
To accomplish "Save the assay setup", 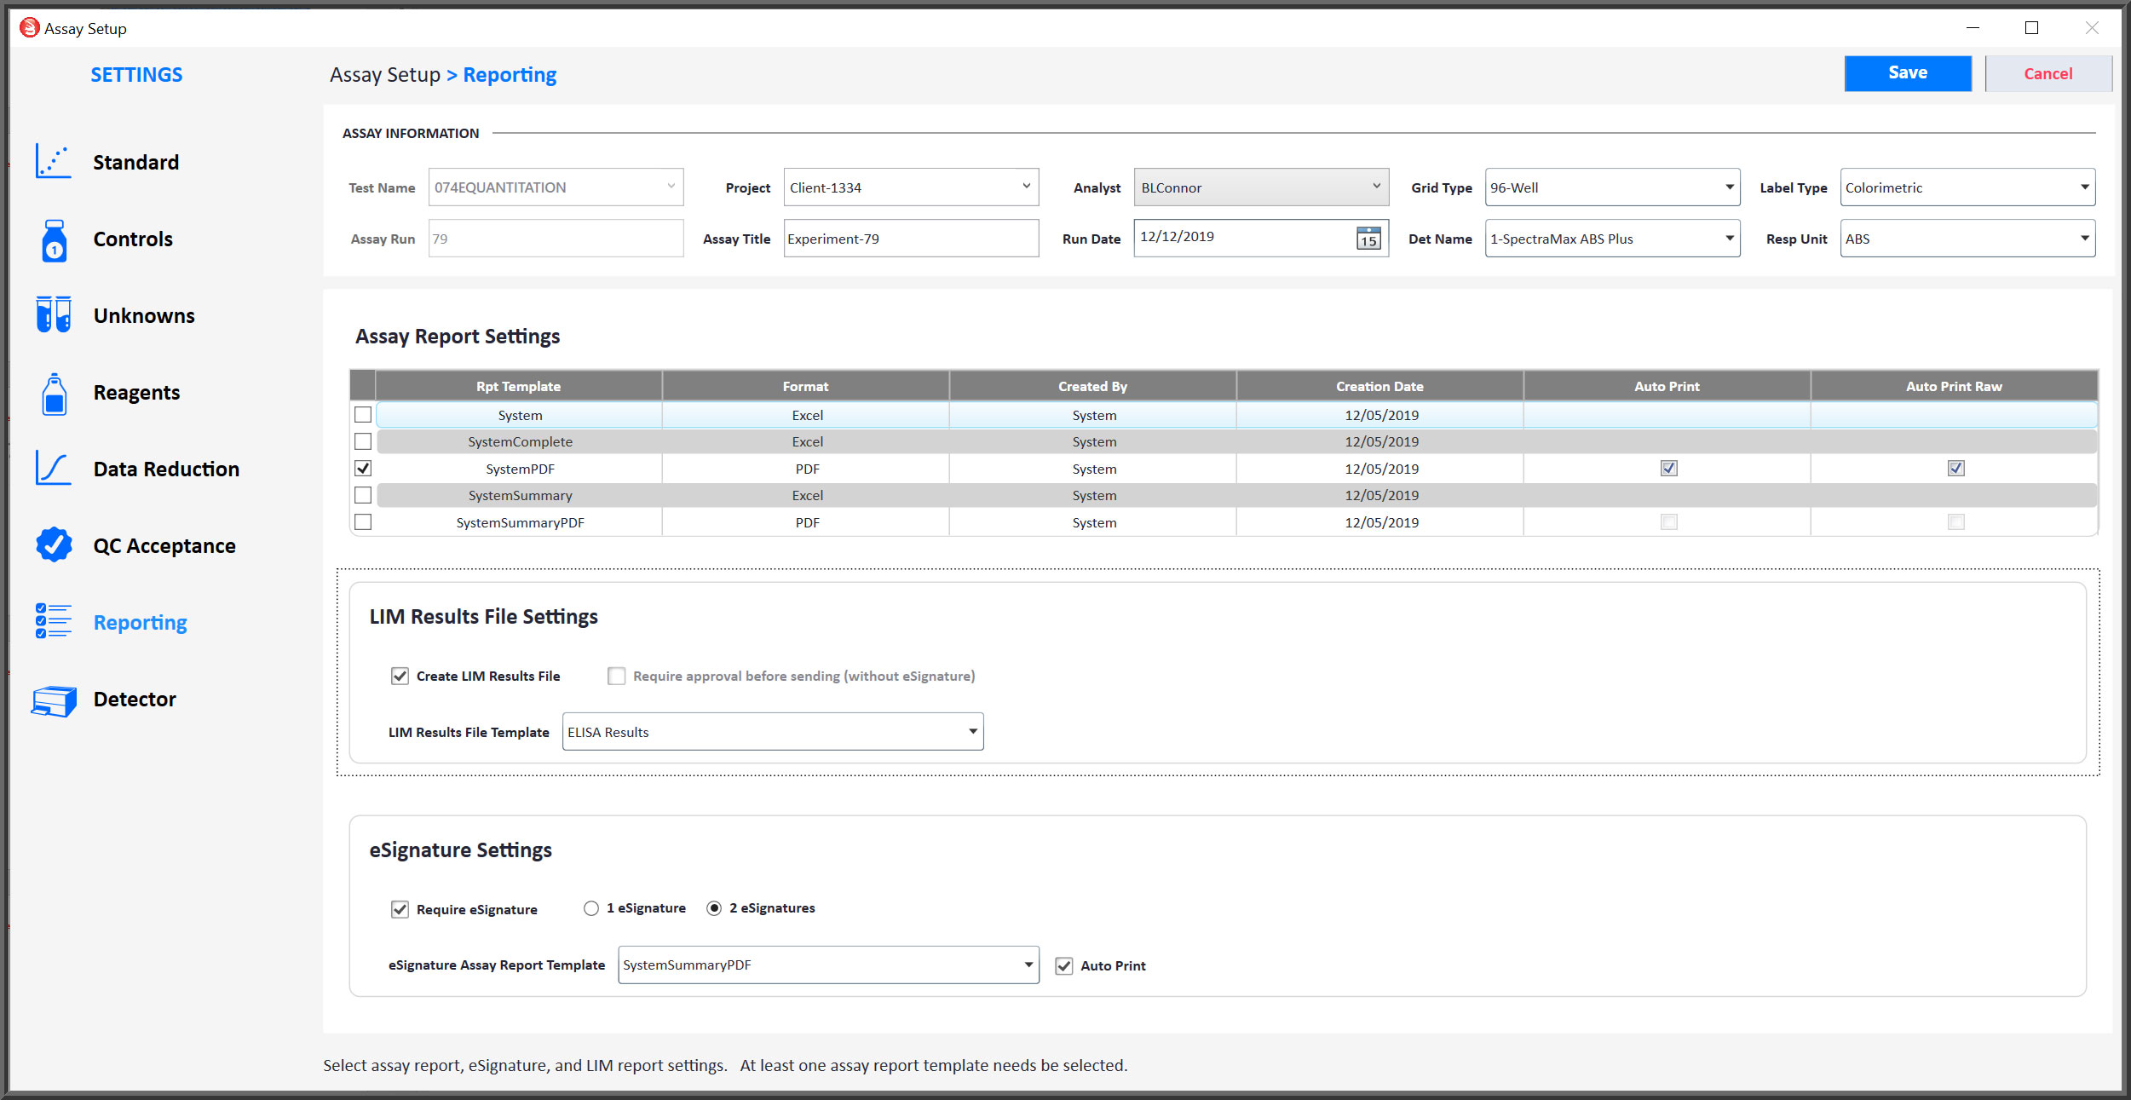I will point(1908,73).
